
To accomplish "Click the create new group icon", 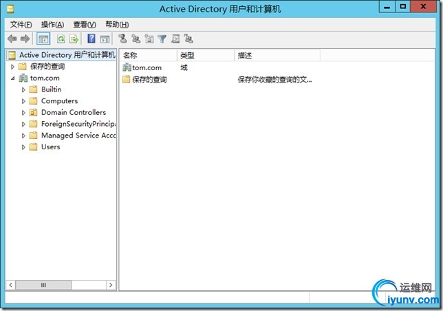I will pyautogui.click(x=136, y=39).
